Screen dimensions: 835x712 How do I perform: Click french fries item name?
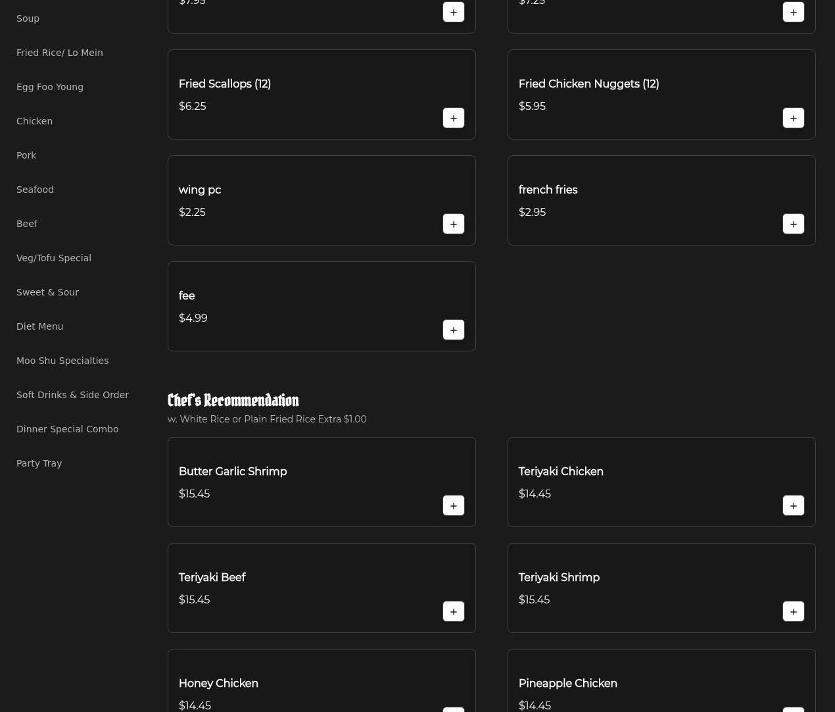coord(548,190)
